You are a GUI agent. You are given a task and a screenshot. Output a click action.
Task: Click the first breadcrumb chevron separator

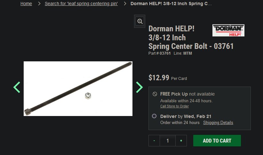[x=39, y=4]
